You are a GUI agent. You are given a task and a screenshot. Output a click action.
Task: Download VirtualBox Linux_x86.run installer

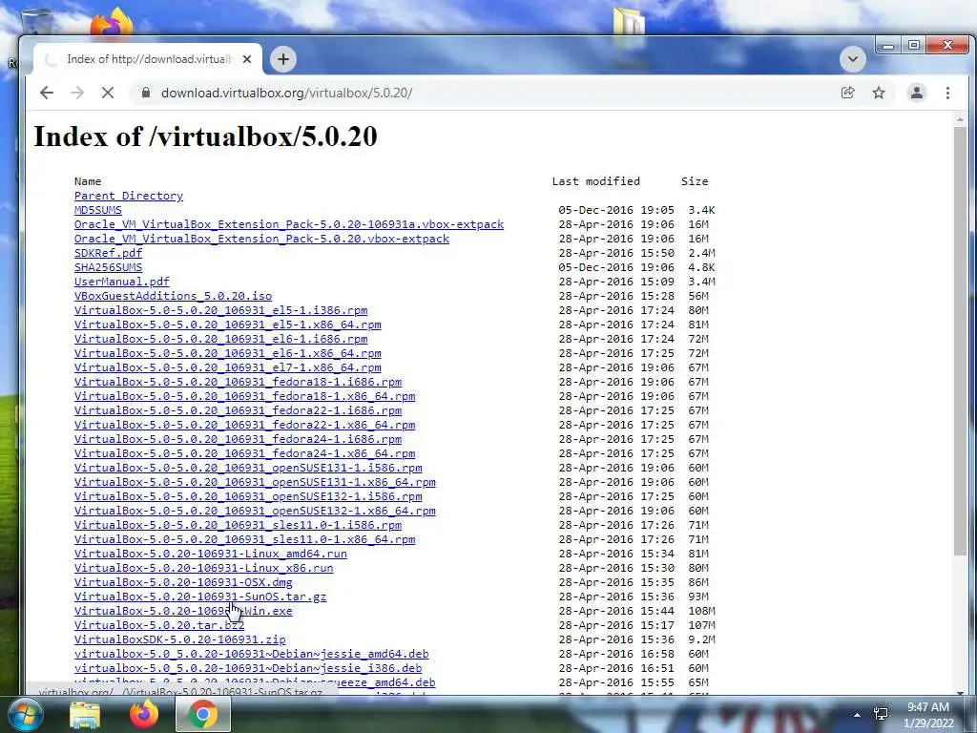click(204, 569)
